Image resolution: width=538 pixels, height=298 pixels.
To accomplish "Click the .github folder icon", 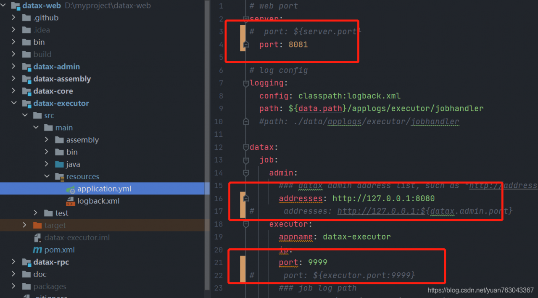I will [26, 18].
